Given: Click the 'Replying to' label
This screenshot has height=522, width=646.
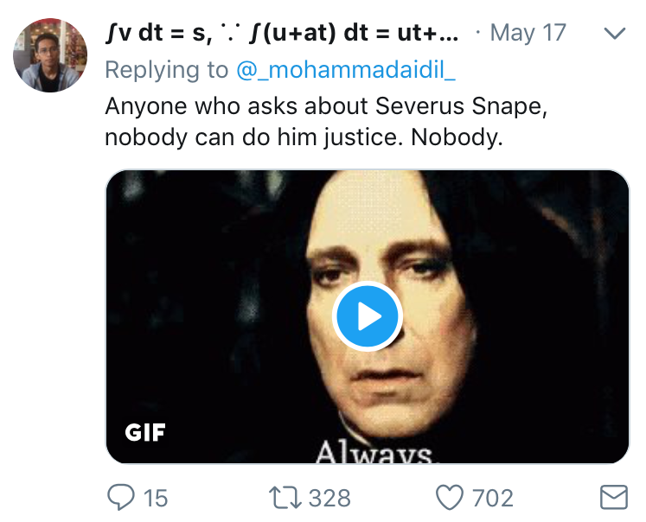Looking at the screenshot, I should tap(164, 70).
